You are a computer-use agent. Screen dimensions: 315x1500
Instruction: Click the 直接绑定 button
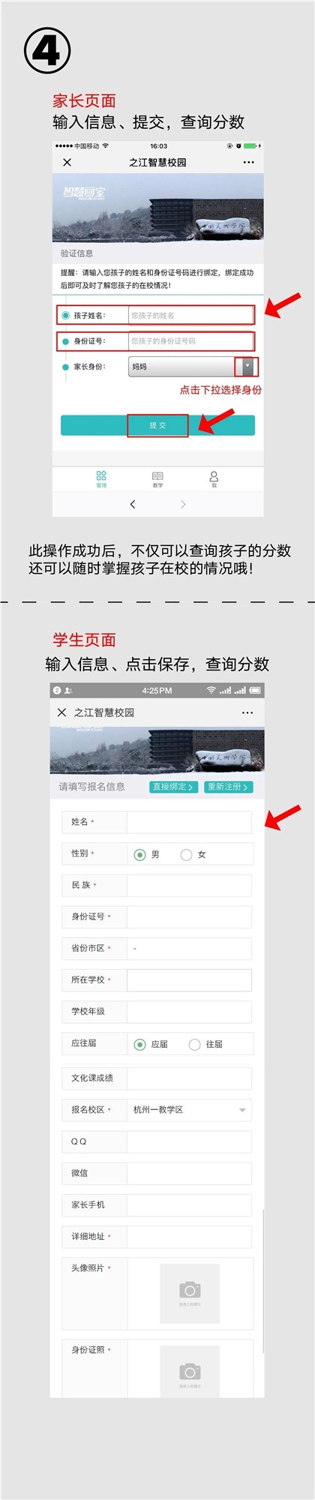(x=173, y=787)
